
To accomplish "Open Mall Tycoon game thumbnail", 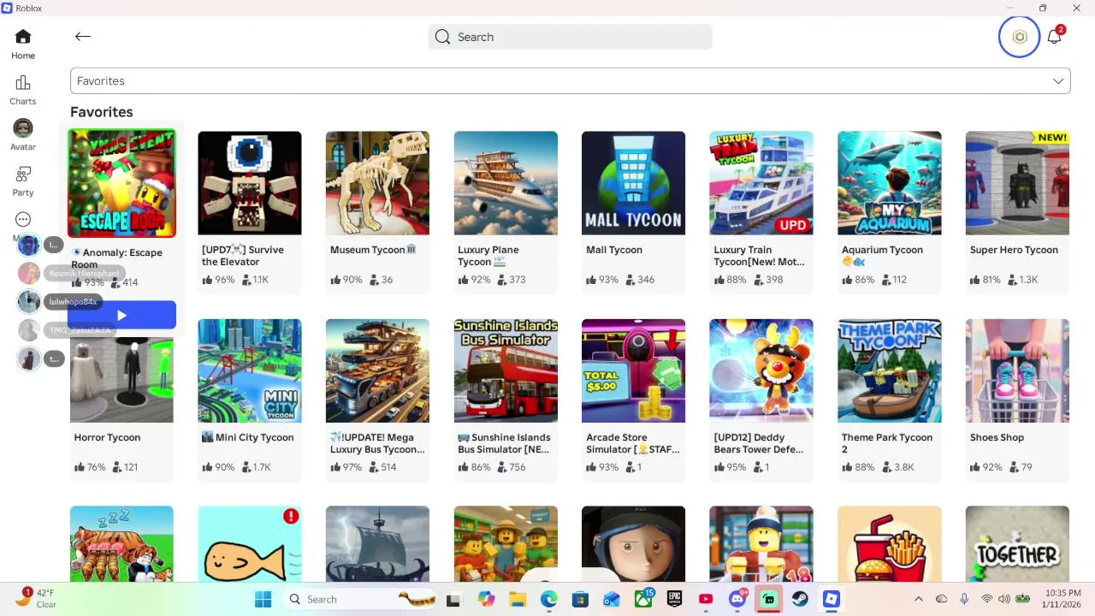I will pyautogui.click(x=633, y=183).
